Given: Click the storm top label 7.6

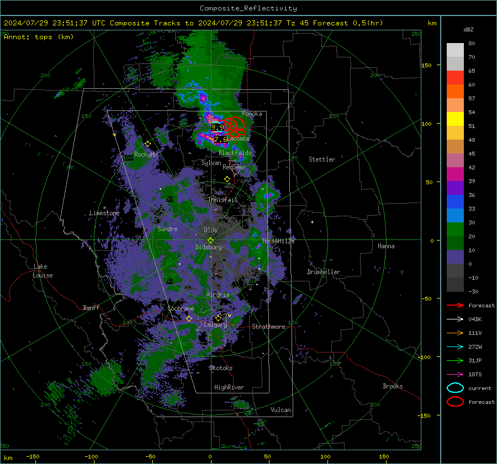Looking at the screenshot, I should pos(220,140).
